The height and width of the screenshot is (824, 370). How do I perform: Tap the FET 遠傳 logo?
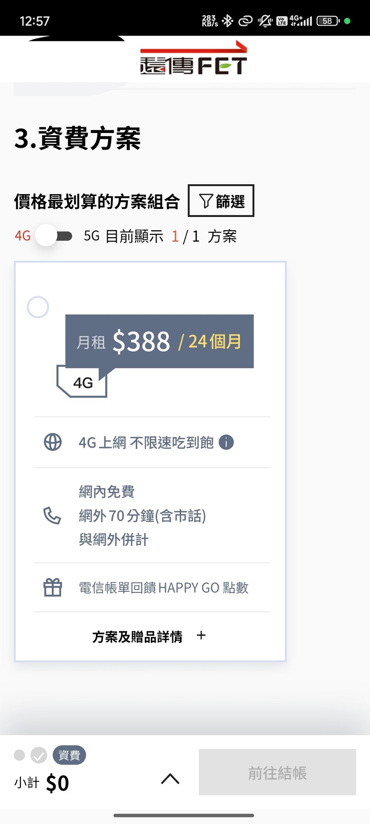click(193, 59)
